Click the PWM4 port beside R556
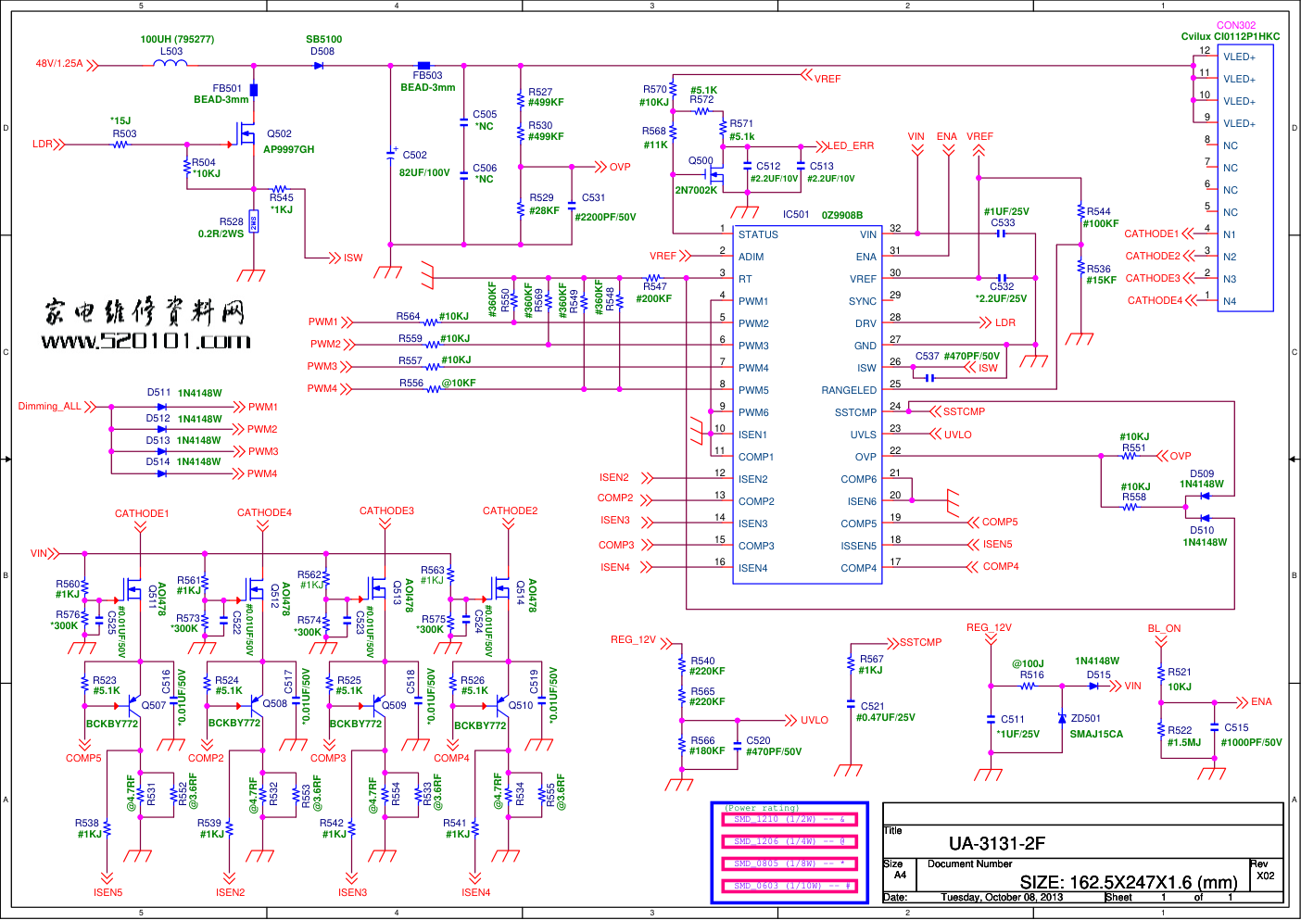The width and height of the screenshot is (1301, 920). 322,388
